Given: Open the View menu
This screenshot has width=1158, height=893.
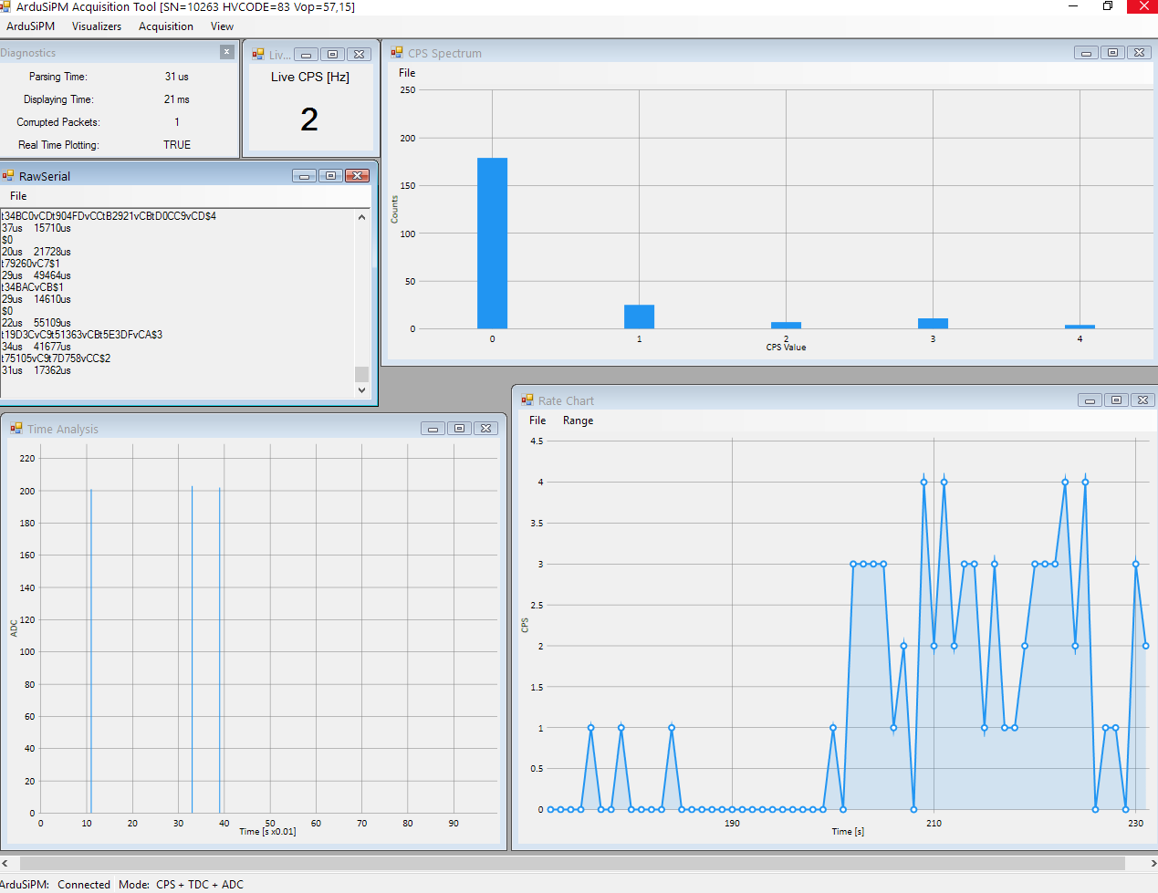Looking at the screenshot, I should pyautogui.click(x=222, y=26).
